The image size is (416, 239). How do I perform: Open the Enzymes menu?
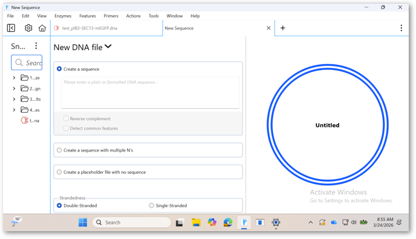(63, 16)
